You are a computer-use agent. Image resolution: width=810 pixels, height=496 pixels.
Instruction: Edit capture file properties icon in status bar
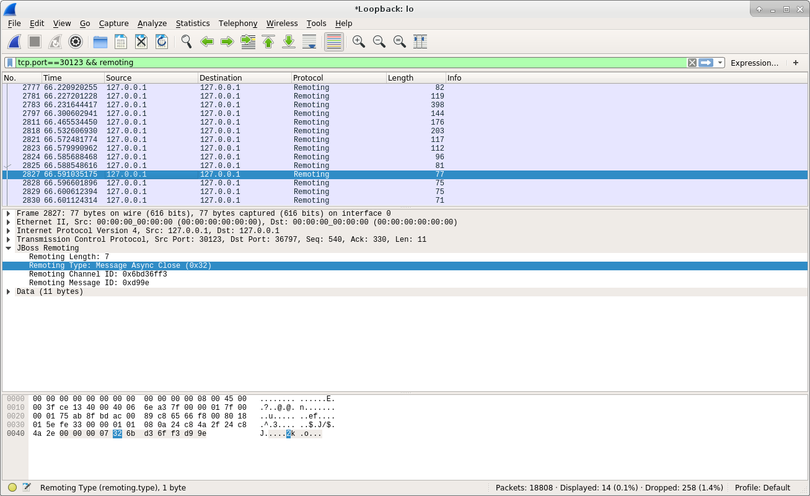27,487
